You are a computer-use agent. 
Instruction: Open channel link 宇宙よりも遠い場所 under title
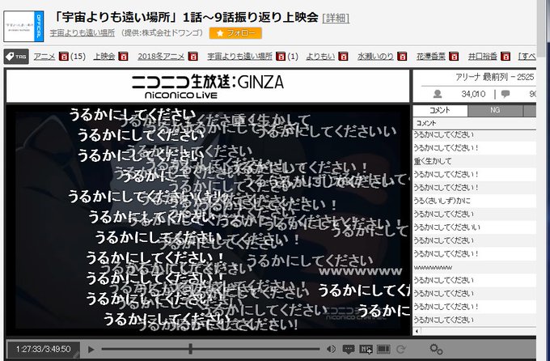click(x=82, y=33)
